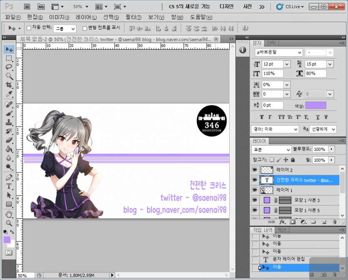348x280 pixels.
Task: Open the leading dropdown showing 15 pt
Action: (x=330, y=64)
